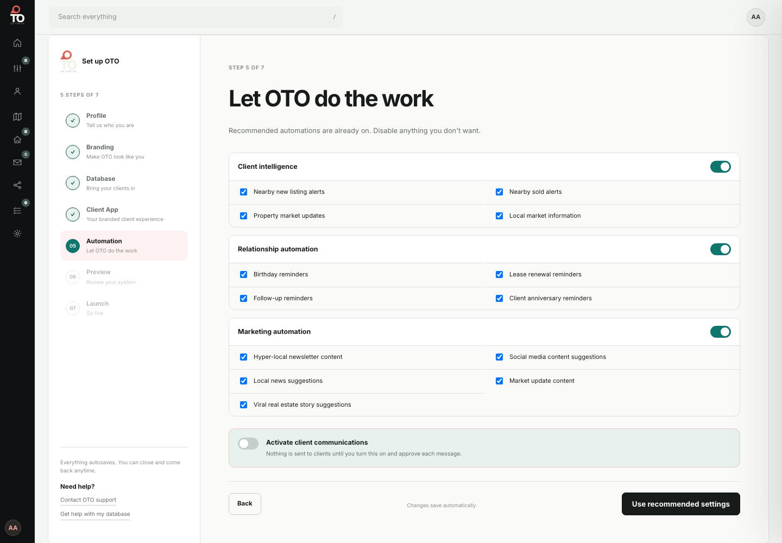Uncheck Birthday reminders
The width and height of the screenshot is (782, 543).
244,274
